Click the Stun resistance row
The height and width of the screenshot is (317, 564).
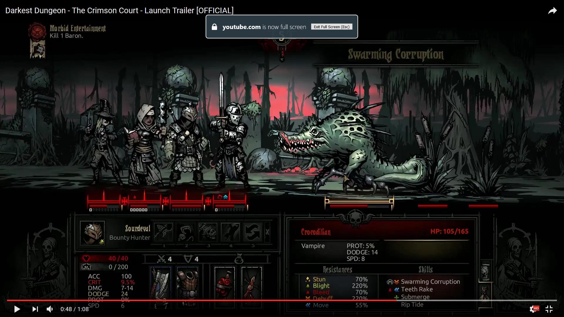click(337, 279)
